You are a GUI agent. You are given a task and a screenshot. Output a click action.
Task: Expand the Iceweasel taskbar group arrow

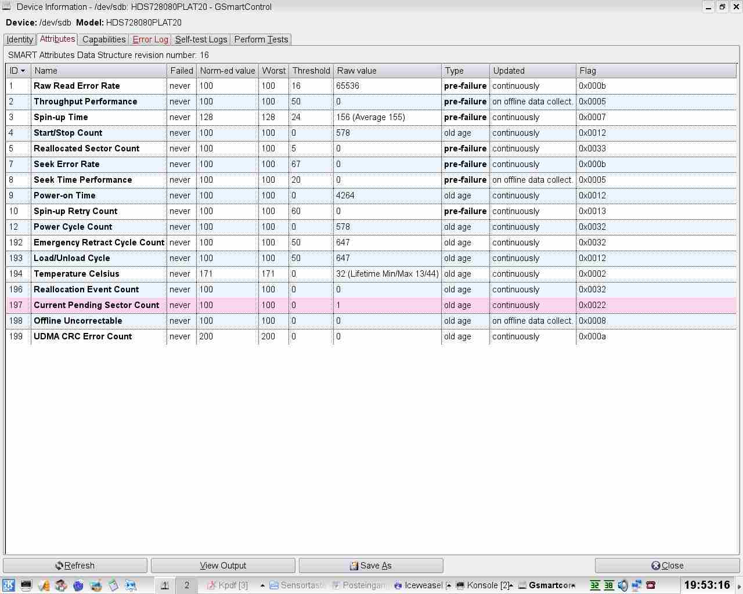(x=448, y=585)
